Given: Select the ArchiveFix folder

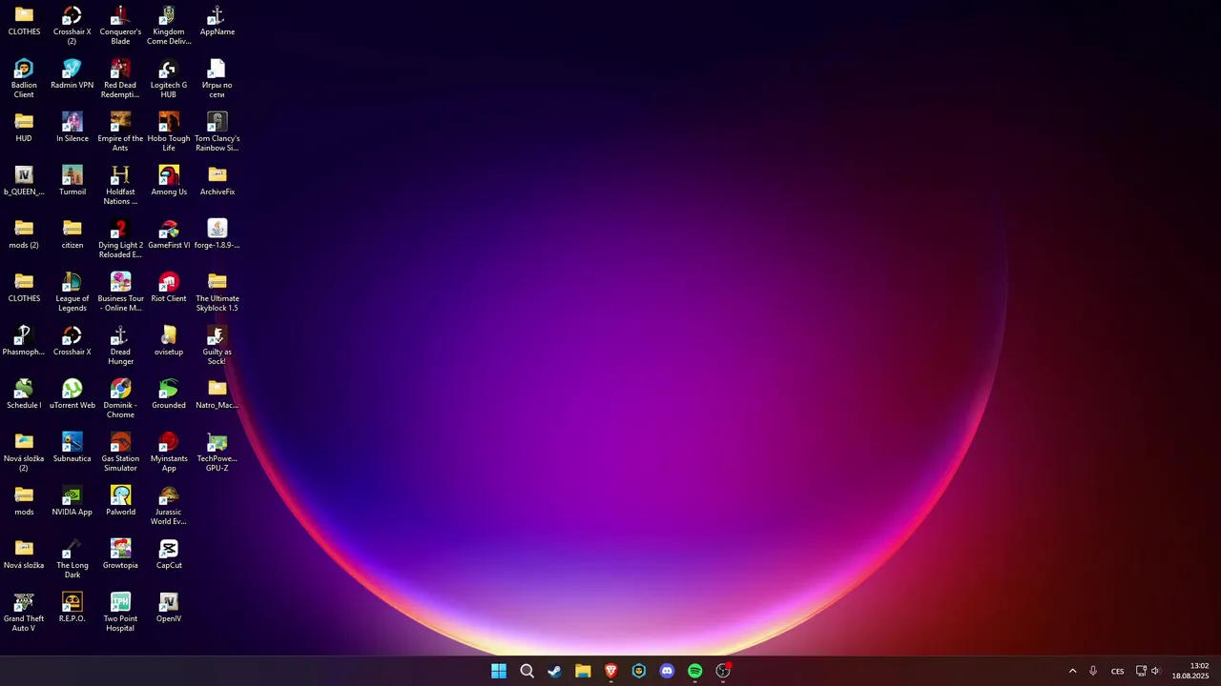Looking at the screenshot, I should [x=217, y=181].
